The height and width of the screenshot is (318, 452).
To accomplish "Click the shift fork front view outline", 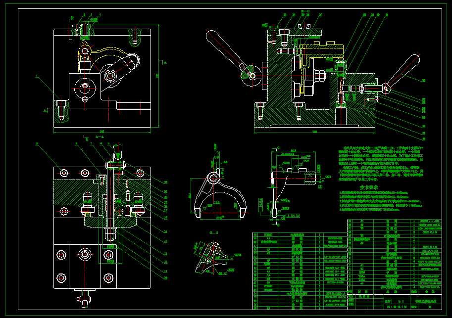I will [220, 194].
